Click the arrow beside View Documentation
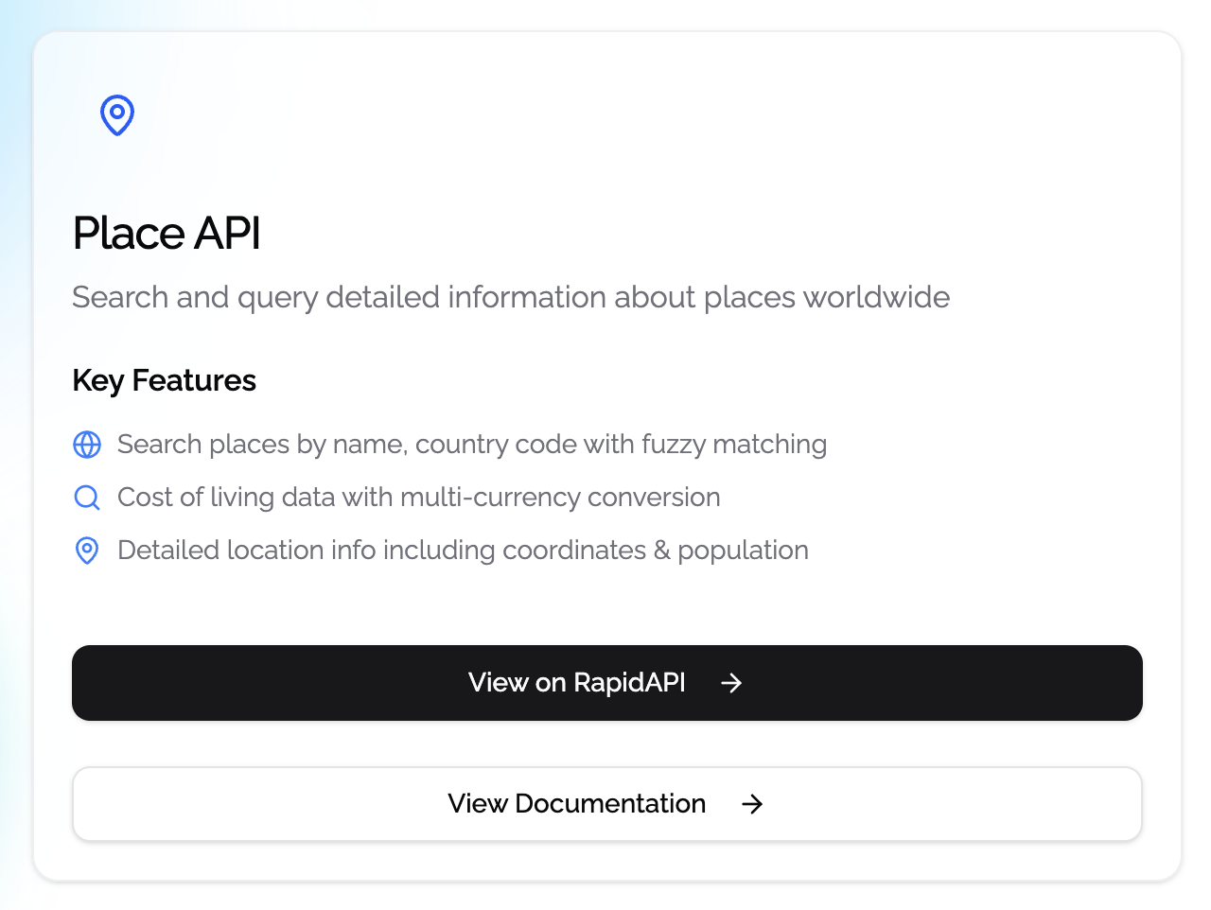1211x910 pixels. tap(752, 804)
